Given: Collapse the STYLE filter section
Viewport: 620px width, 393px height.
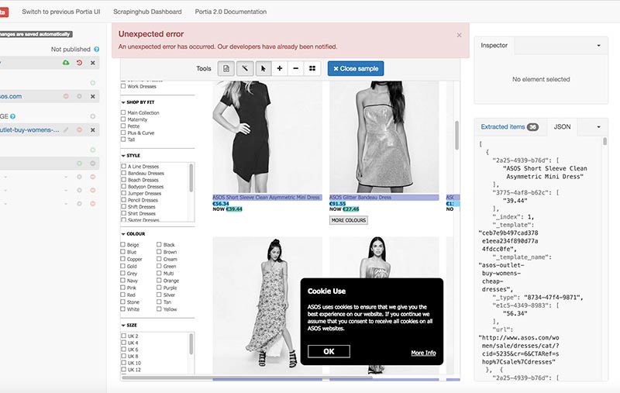Looking at the screenshot, I should 123,156.
